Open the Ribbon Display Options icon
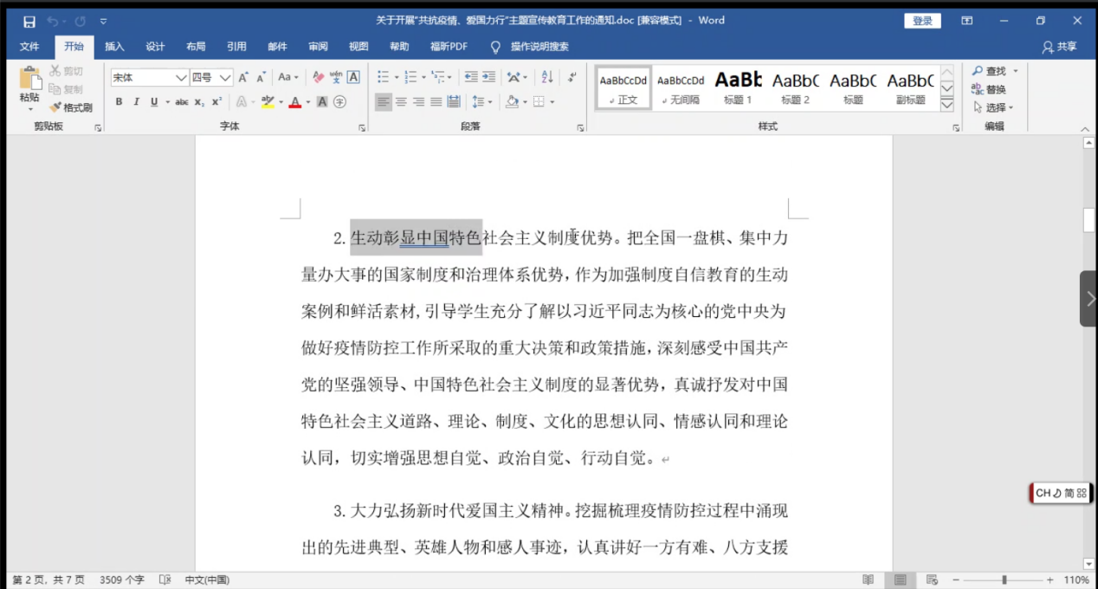 [x=967, y=21]
